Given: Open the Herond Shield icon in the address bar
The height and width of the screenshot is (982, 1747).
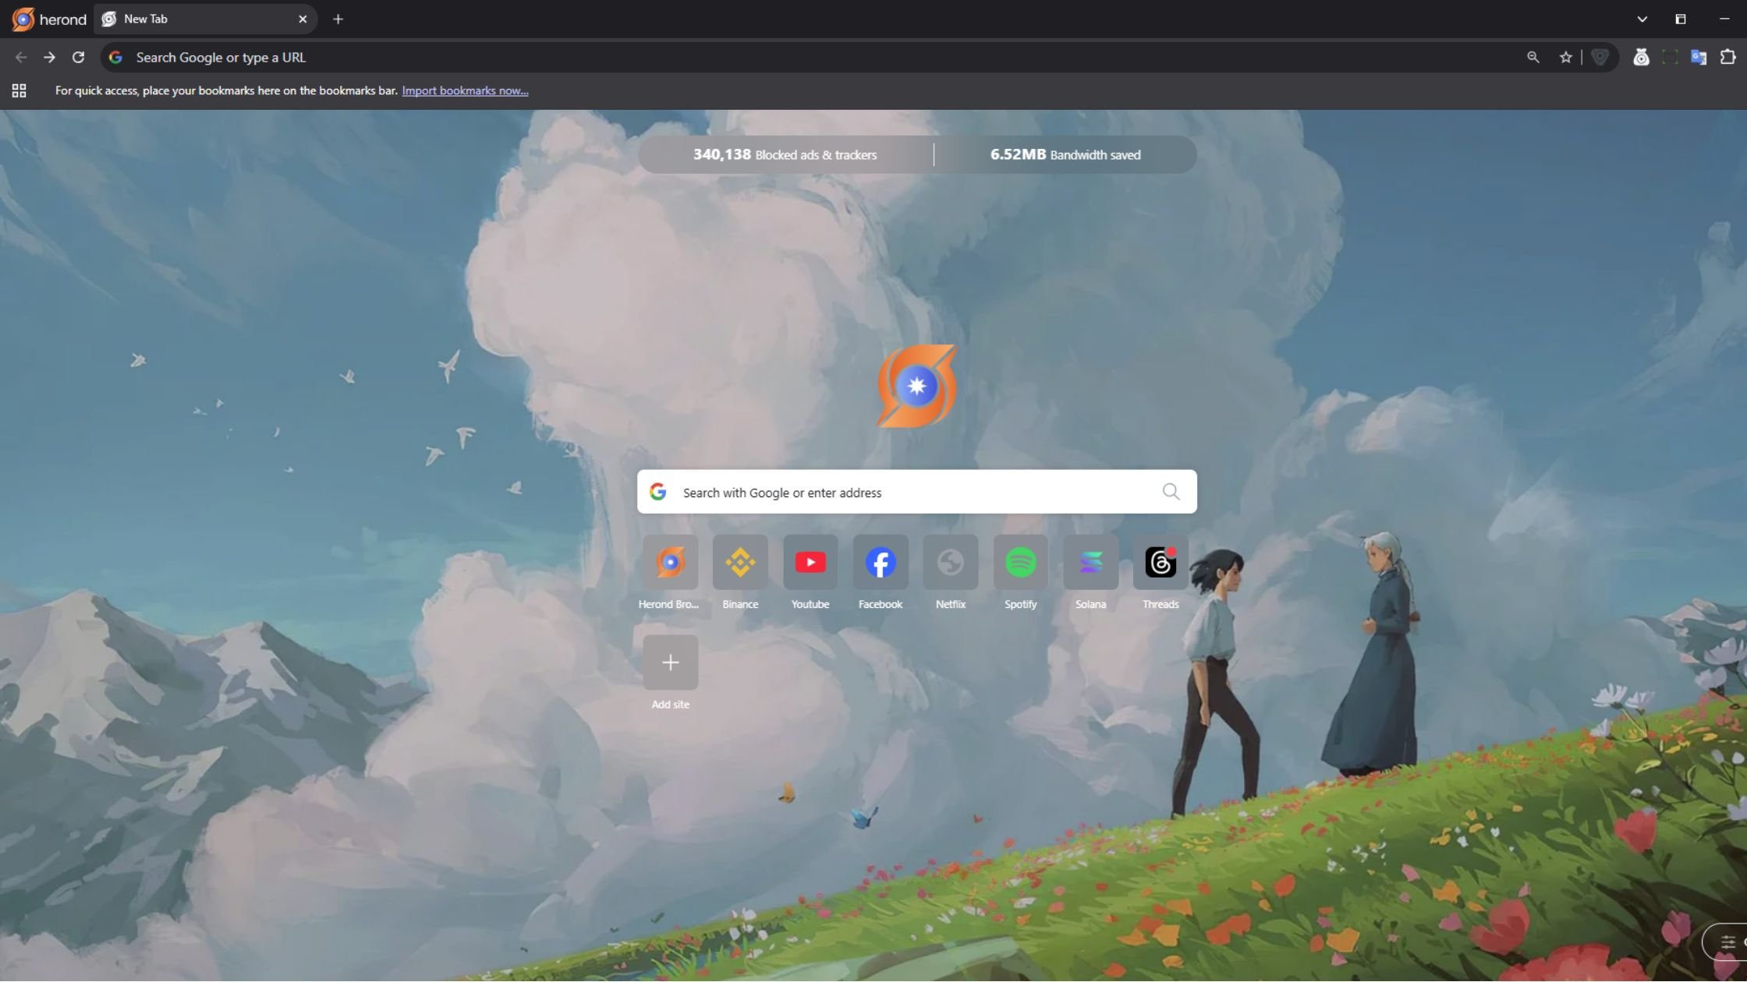Looking at the screenshot, I should click(1599, 57).
